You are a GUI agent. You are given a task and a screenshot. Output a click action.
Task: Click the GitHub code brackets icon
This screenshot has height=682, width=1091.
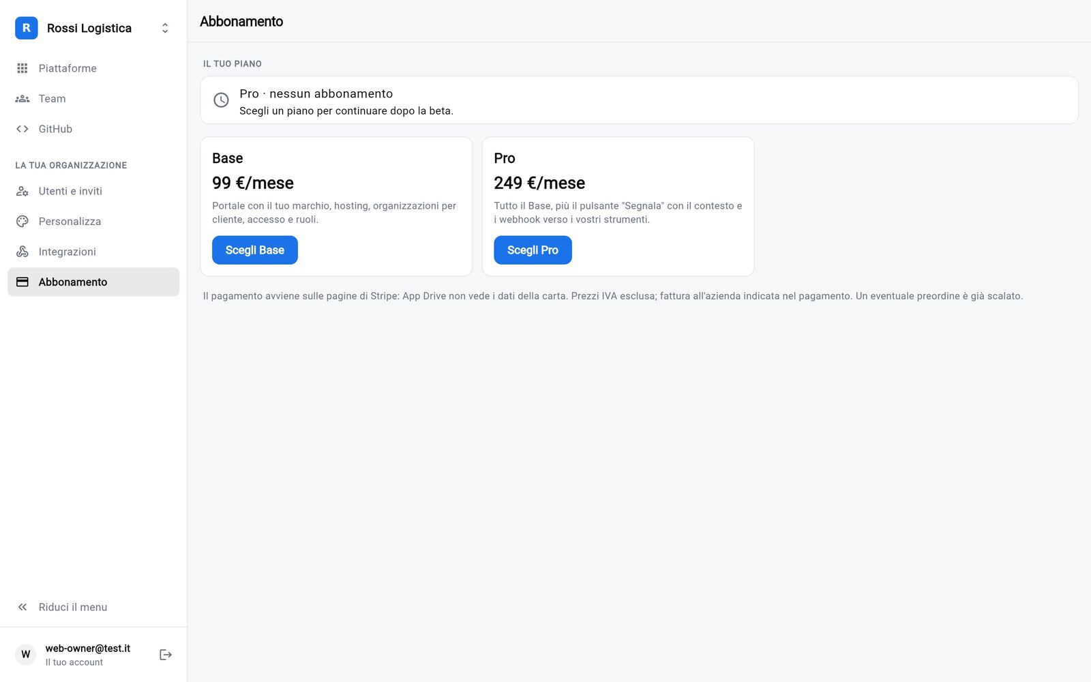pyautogui.click(x=23, y=129)
